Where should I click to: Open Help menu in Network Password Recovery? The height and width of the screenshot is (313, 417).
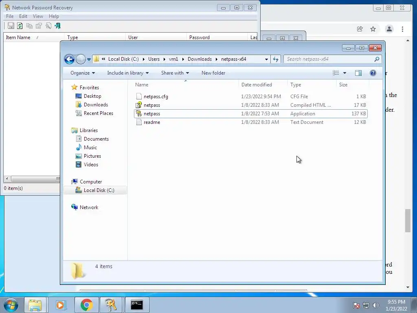[54, 16]
